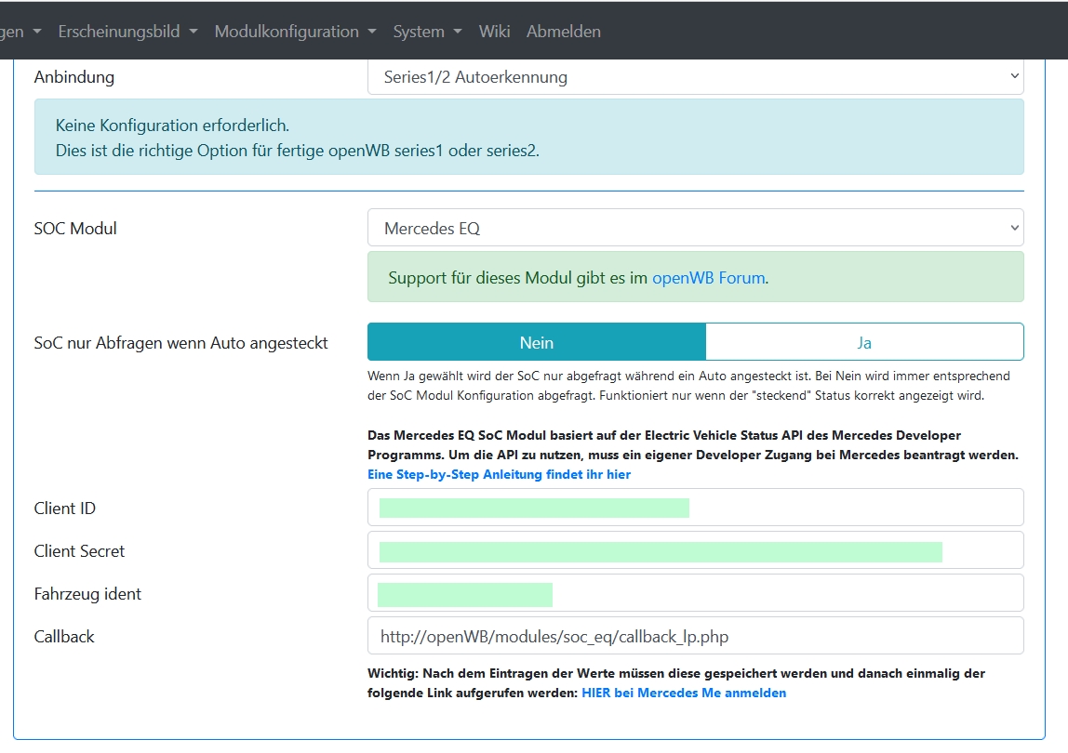The width and height of the screenshot is (1068, 753).
Task: Open the System dropdown in navbar
Action: pos(427,32)
